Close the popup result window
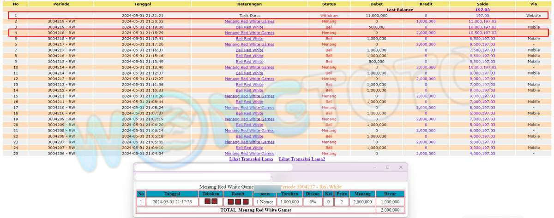The height and width of the screenshot is (218, 554). click(401, 167)
